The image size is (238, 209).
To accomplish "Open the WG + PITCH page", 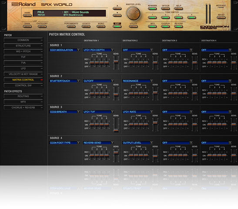I will (23, 51).
